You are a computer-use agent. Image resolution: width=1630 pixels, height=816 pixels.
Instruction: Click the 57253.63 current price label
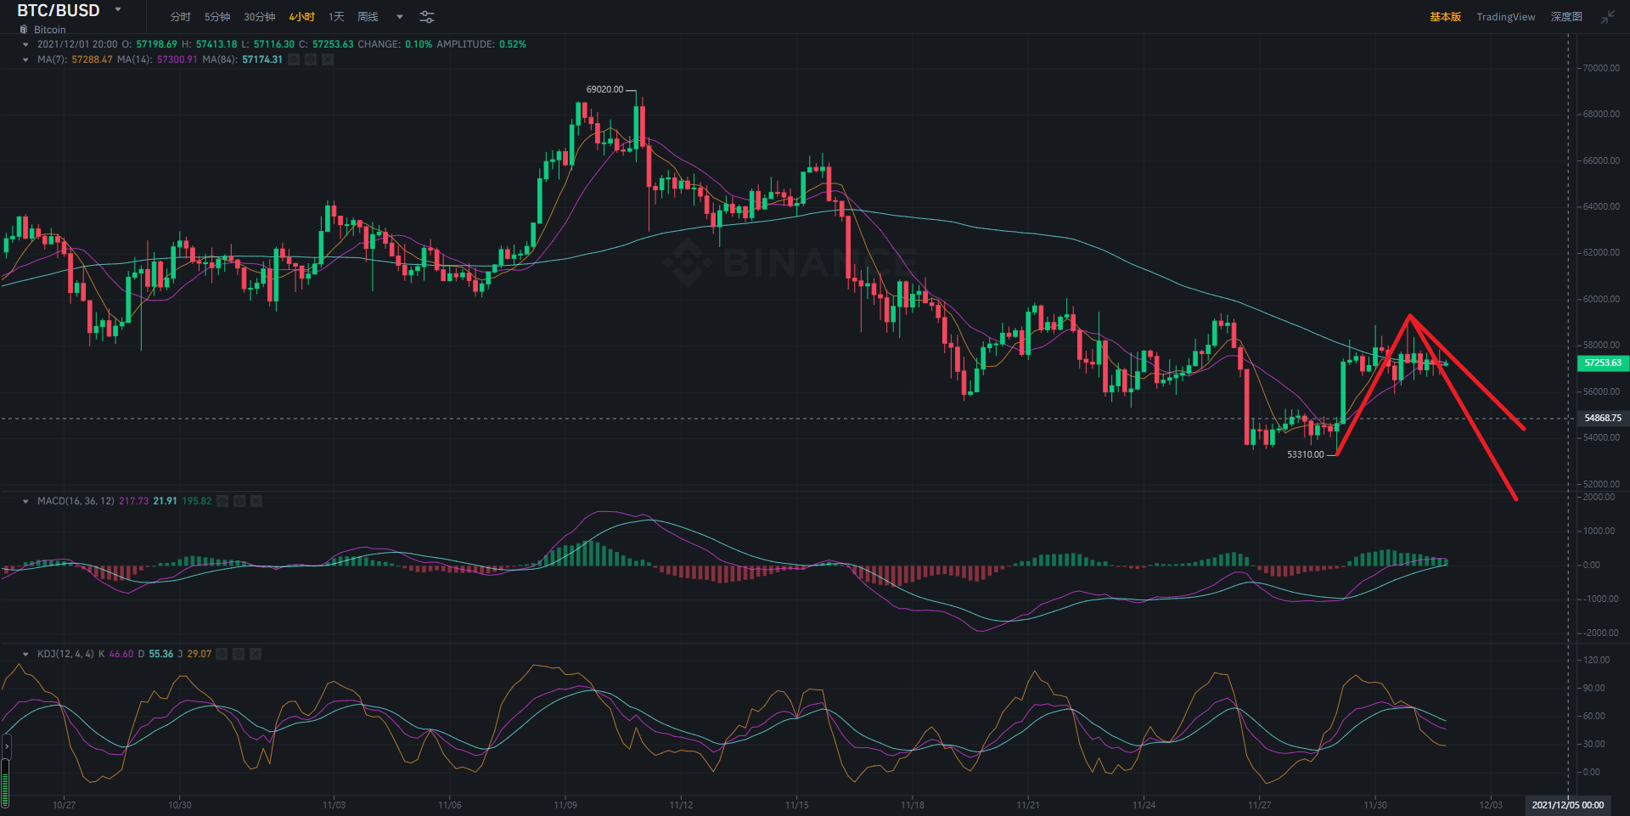[x=1602, y=363]
